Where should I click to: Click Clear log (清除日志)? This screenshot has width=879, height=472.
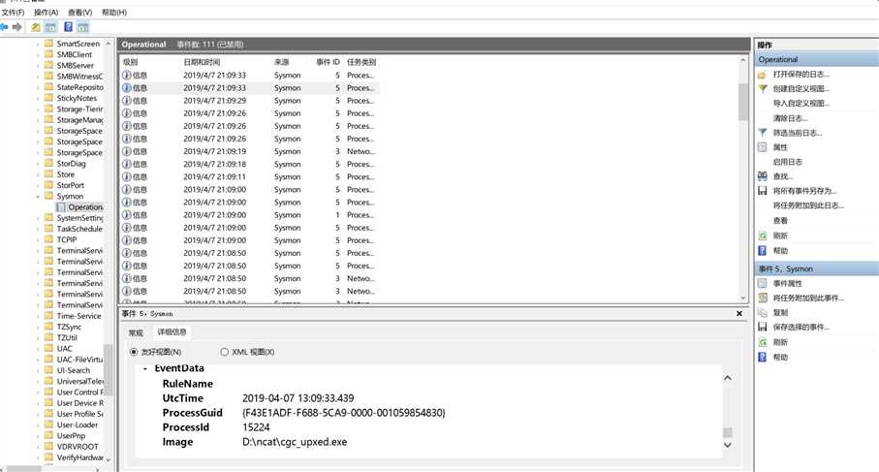click(x=791, y=118)
